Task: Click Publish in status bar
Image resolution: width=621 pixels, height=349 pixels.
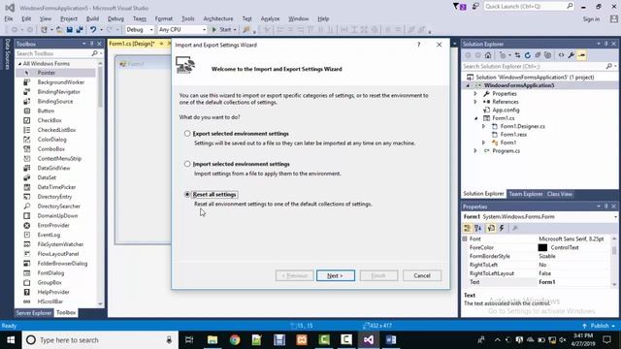Action: (x=600, y=326)
